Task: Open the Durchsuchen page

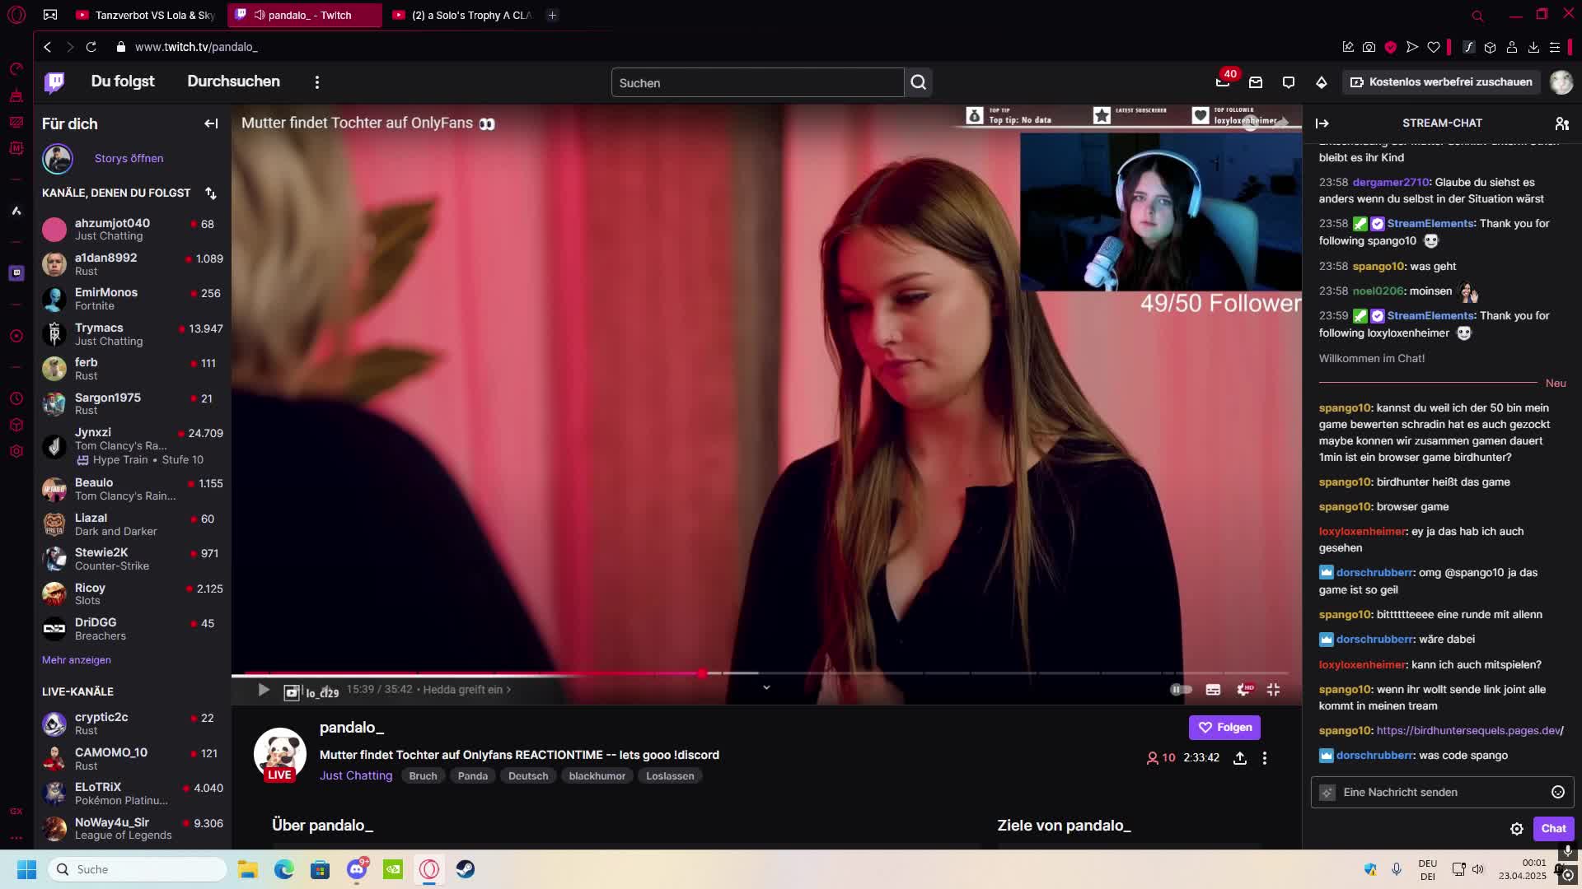Action: [233, 81]
